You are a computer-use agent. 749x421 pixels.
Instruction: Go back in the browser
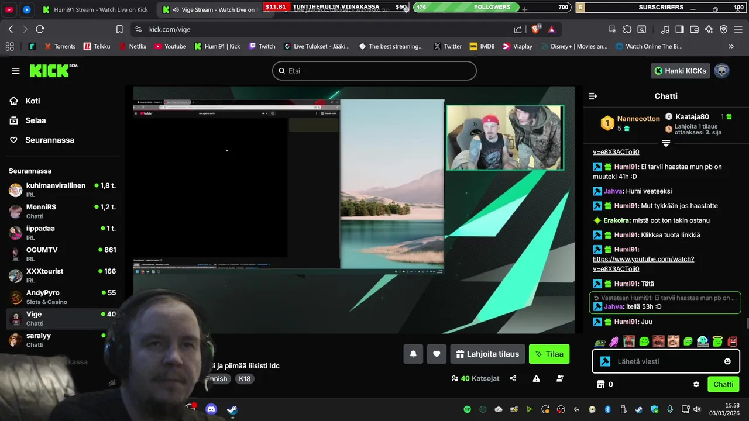(11, 29)
